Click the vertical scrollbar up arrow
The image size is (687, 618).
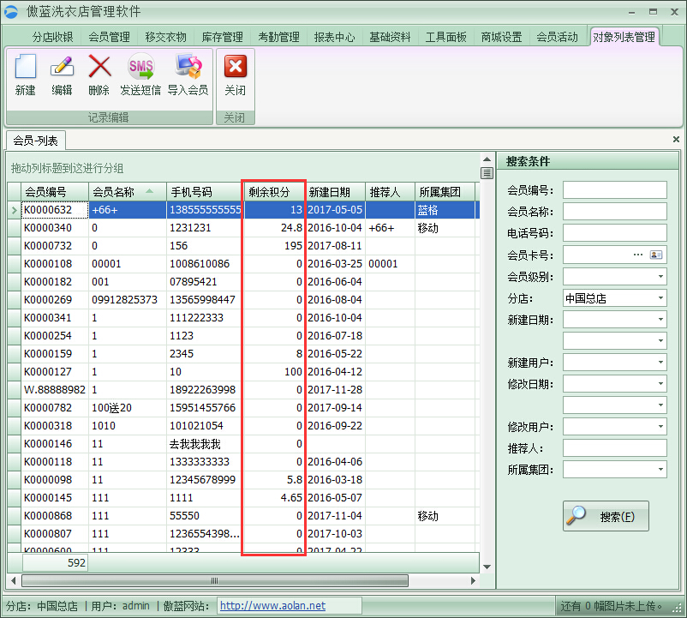tap(487, 159)
